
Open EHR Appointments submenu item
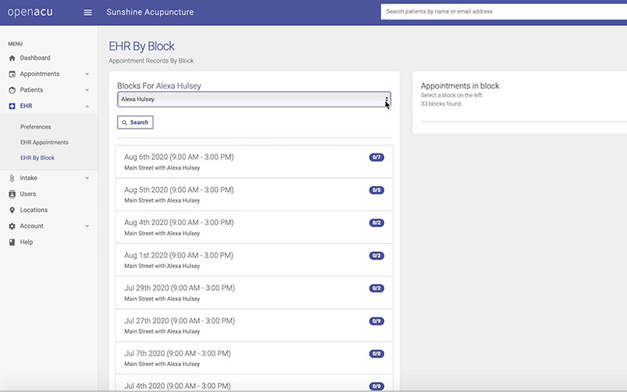[45, 143]
